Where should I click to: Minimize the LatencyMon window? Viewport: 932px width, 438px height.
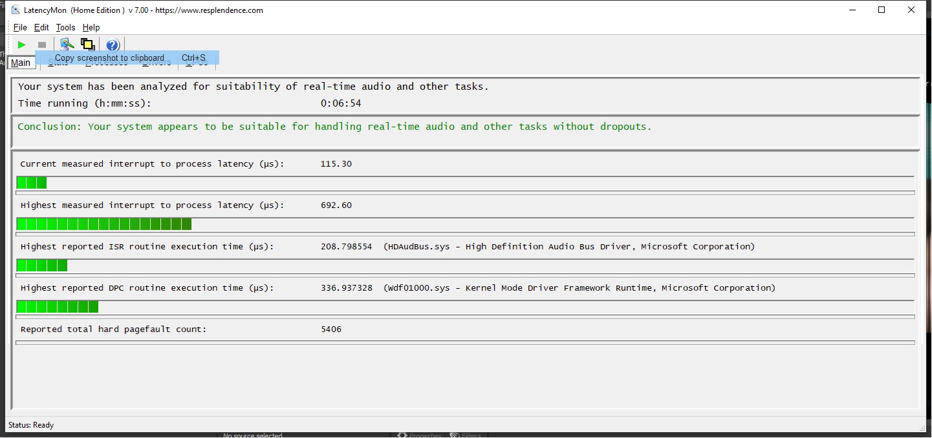852,10
